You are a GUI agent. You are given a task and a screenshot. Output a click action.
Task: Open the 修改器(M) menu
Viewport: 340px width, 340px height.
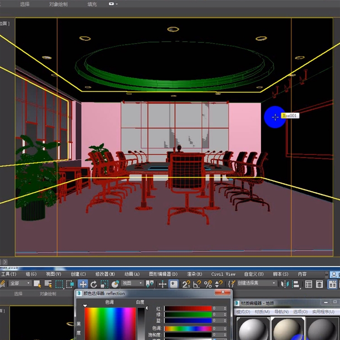(105, 274)
